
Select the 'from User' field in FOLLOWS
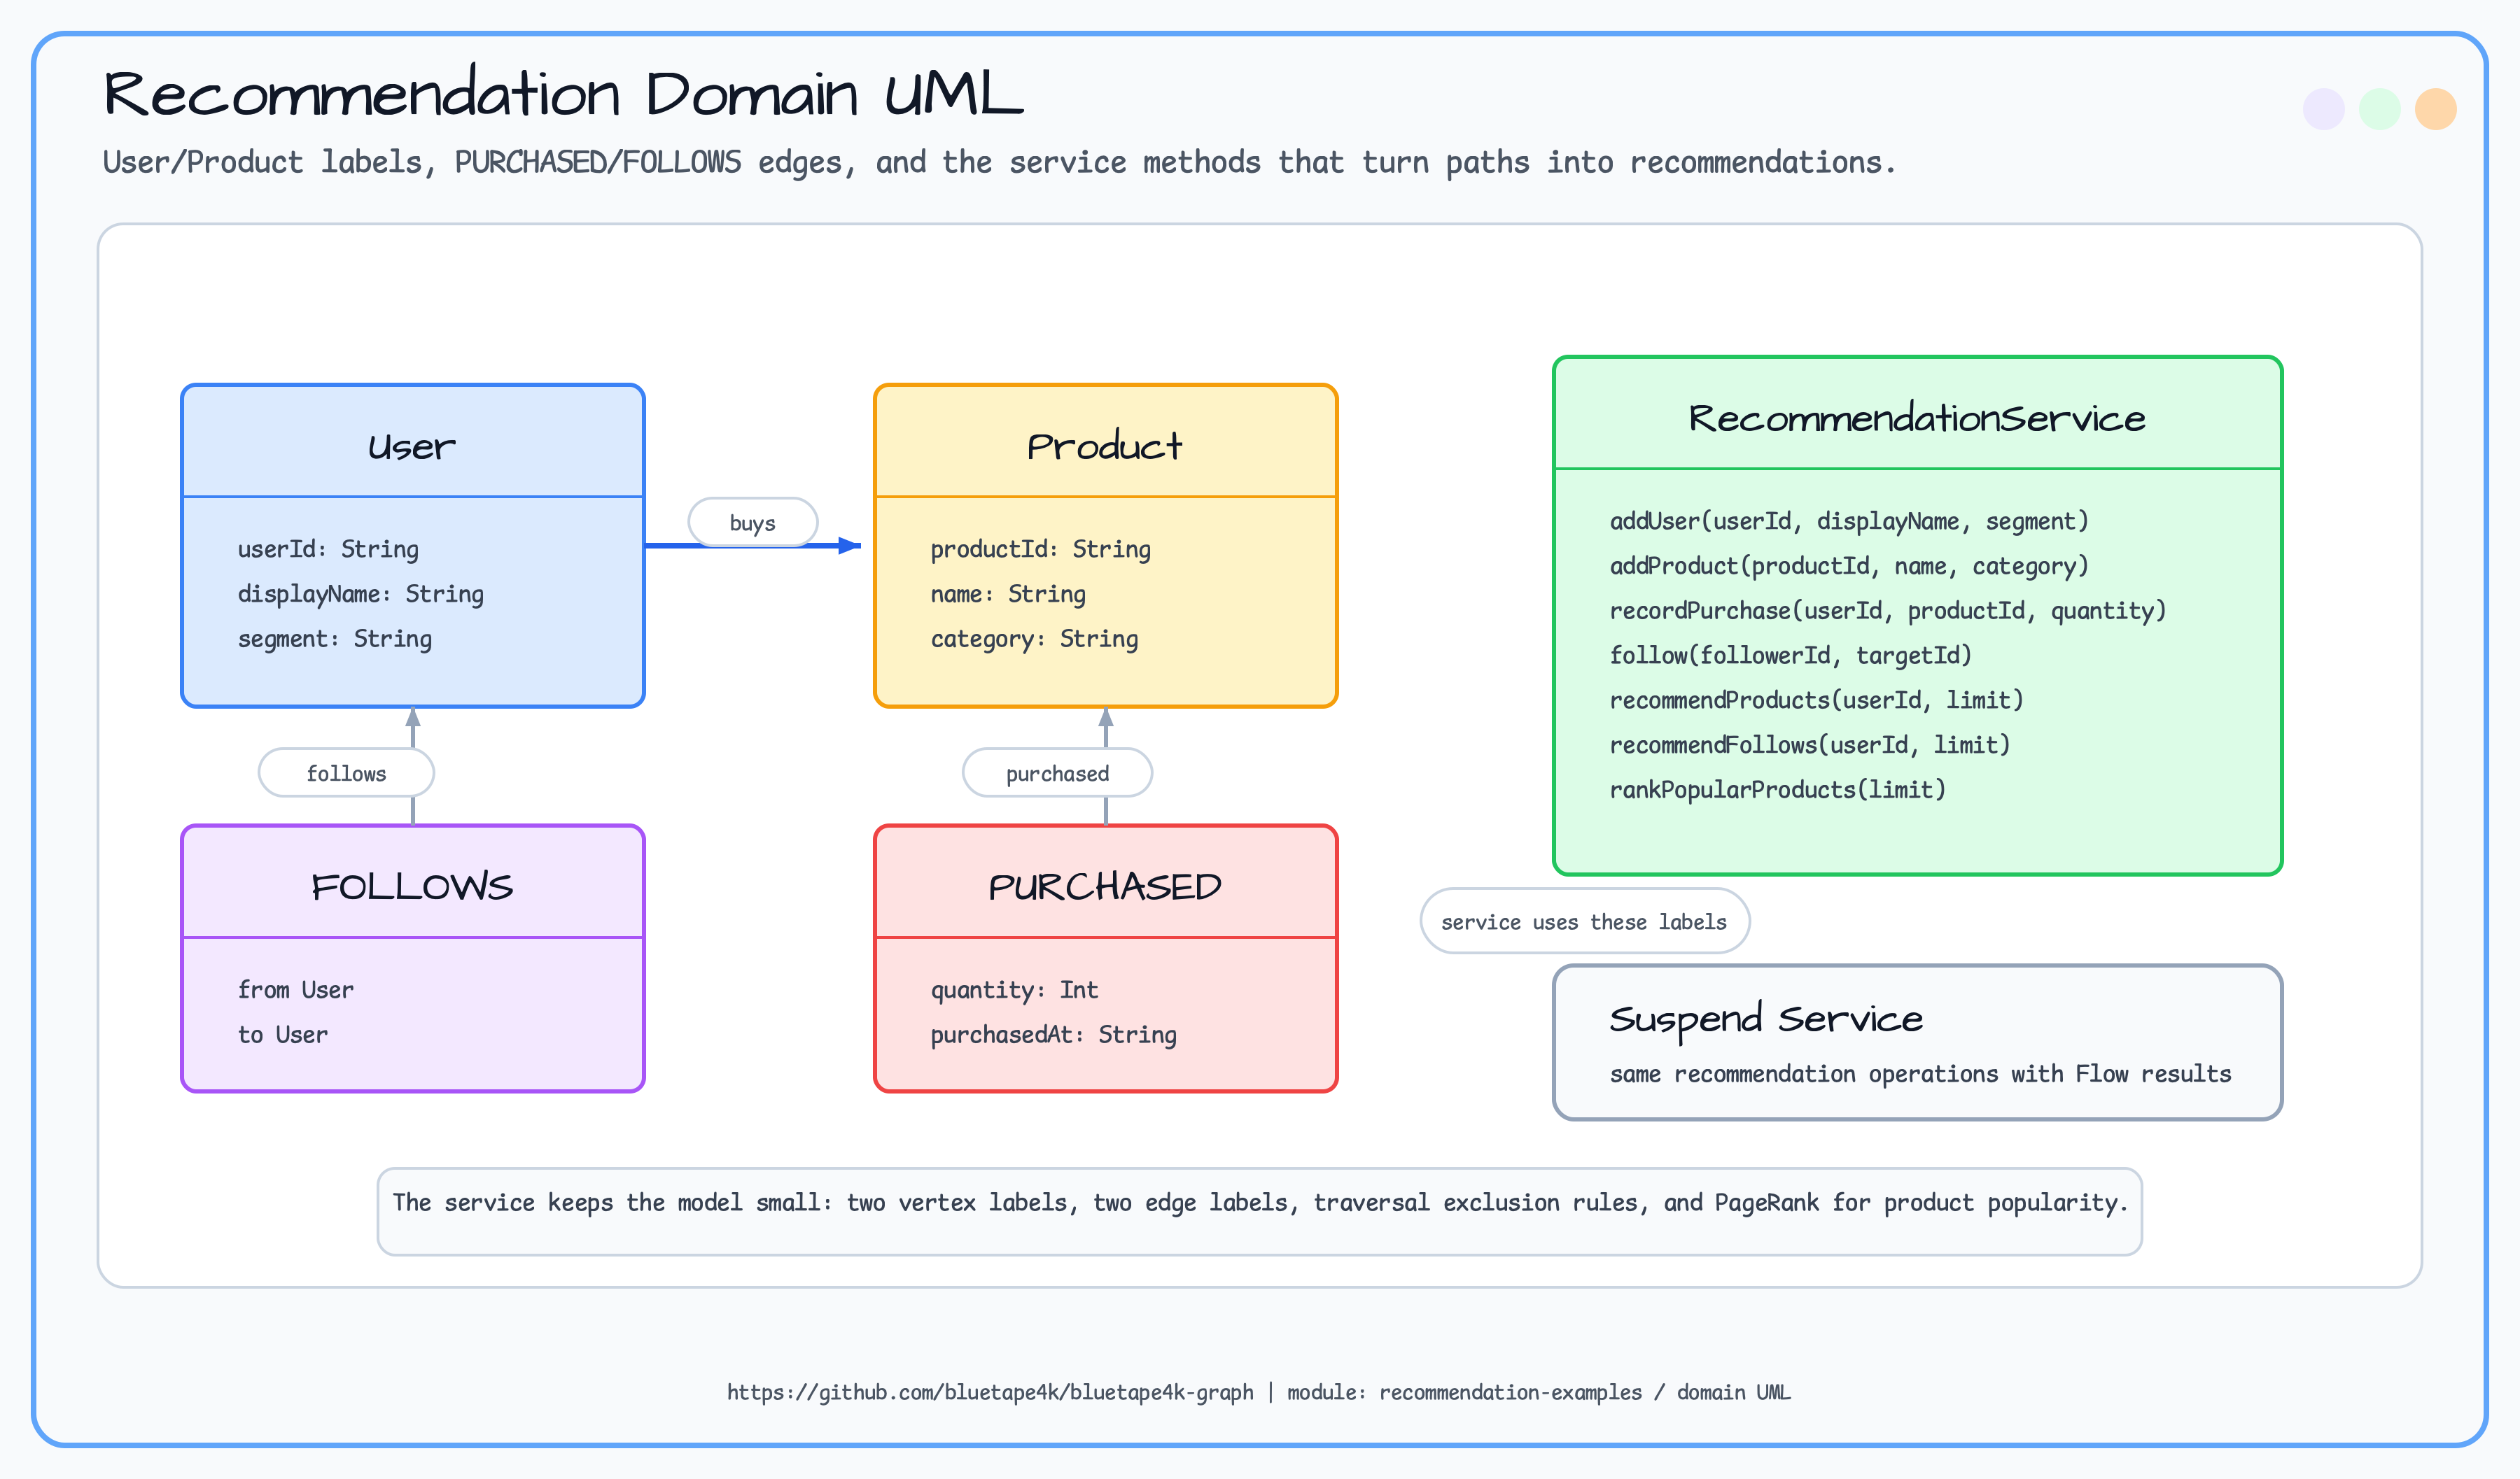pyautogui.click(x=295, y=991)
